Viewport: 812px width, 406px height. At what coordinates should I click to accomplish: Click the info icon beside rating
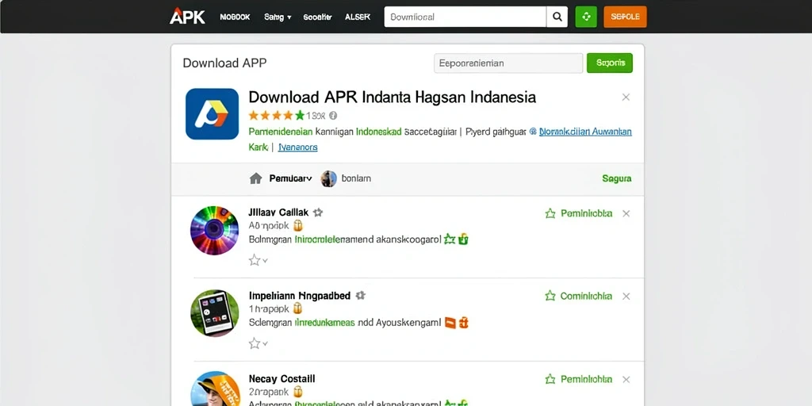pos(333,116)
